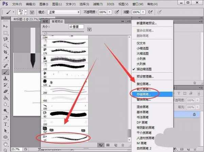The height and width of the screenshot is (152, 204).
Task: Select the Lasso tool
Action: [5, 39]
